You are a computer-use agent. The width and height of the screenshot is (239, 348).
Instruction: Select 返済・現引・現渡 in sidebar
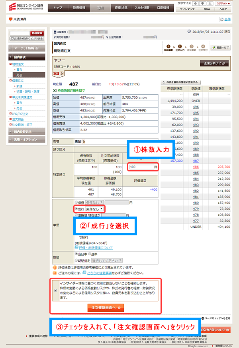tap(28, 91)
